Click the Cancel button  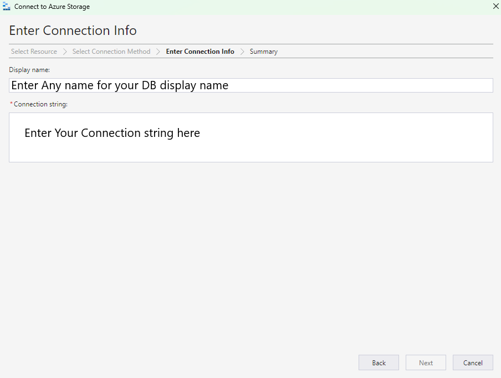pyautogui.click(x=473, y=362)
